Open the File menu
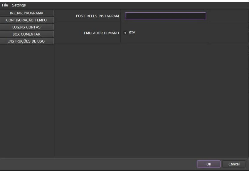This screenshot has width=249, height=171. [x=5, y=5]
